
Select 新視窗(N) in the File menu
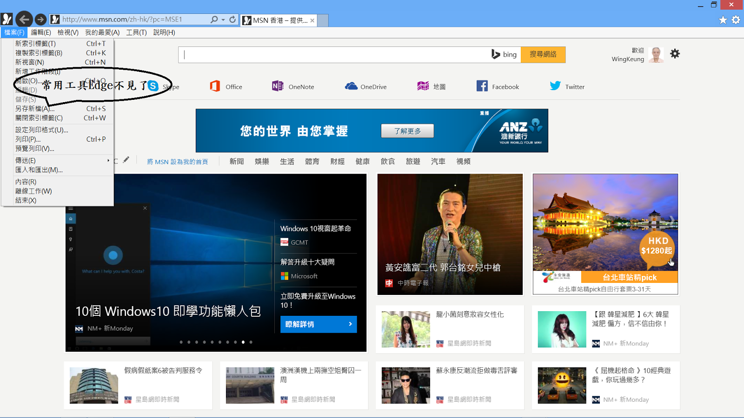(x=58, y=62)
